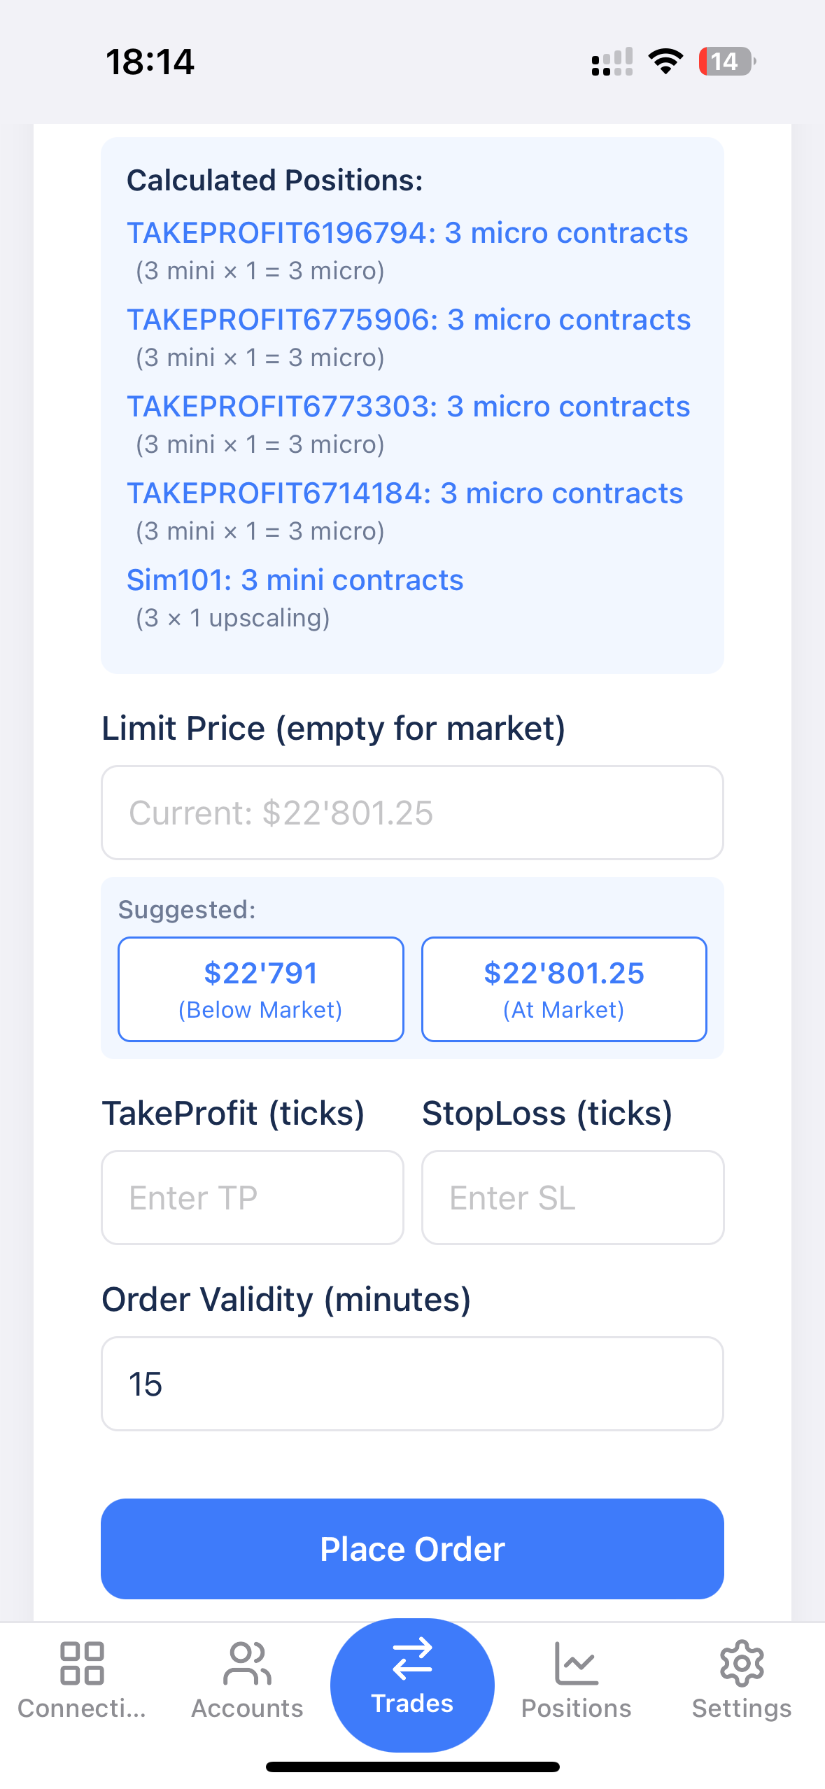Tap the Sim101 mini contracts line

(295, 580)
